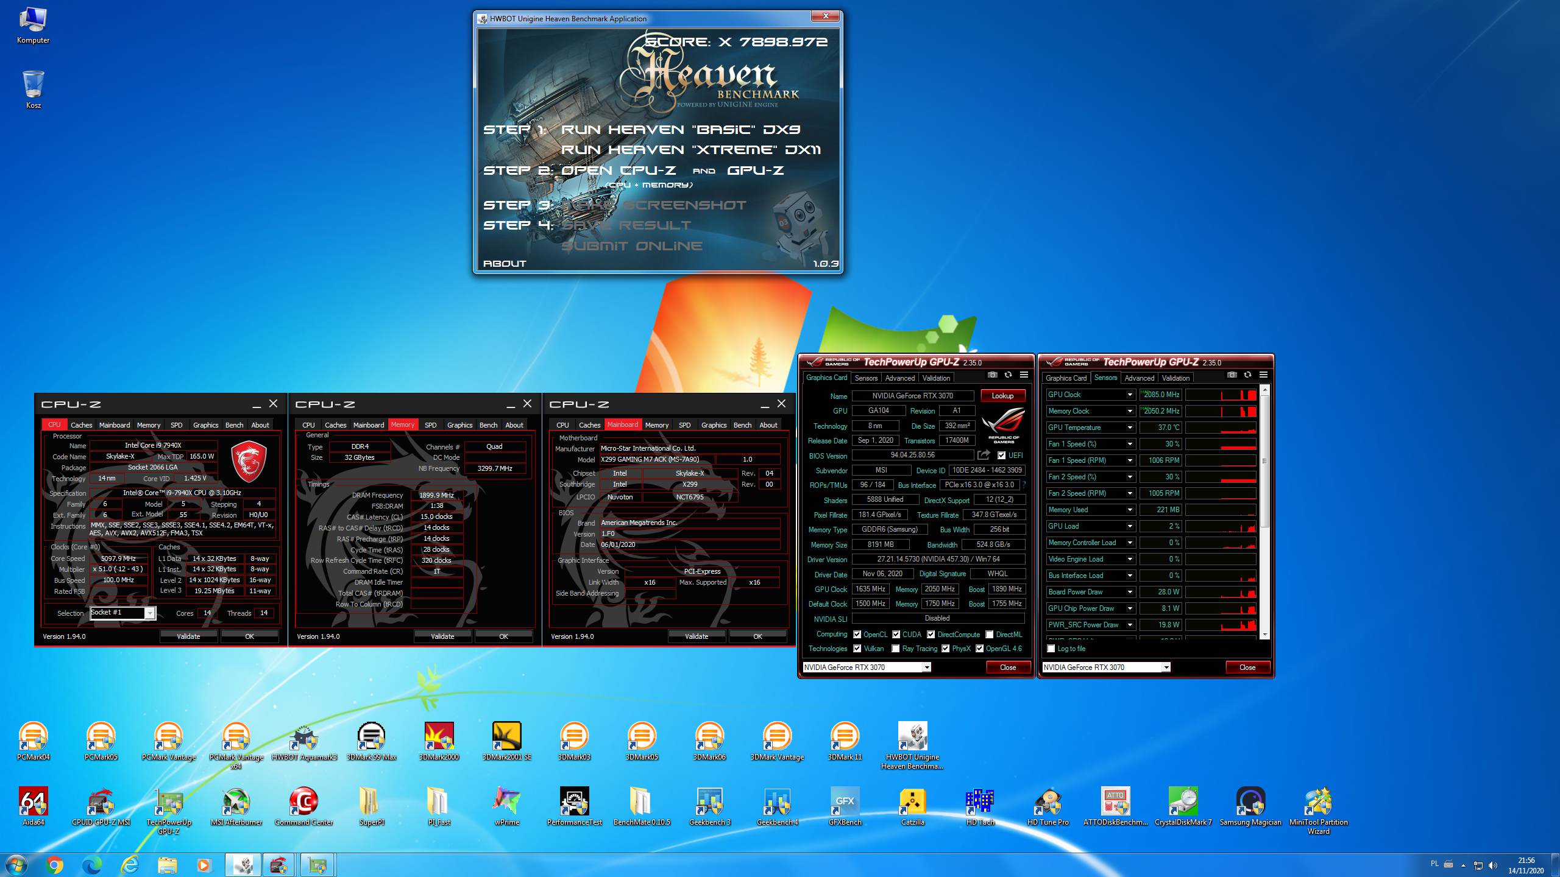Open the GFXBench shortcut
This screenshot has width=1560, height=877.
click(845, 806)
